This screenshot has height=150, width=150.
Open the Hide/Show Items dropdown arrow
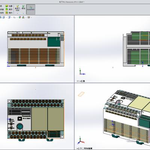click(x=17, y=18)
